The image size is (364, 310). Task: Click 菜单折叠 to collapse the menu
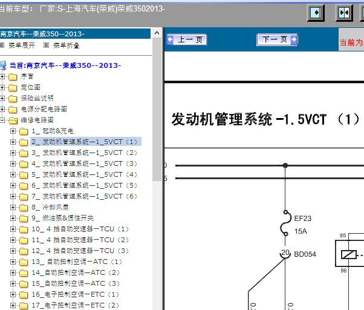[66, 45]
